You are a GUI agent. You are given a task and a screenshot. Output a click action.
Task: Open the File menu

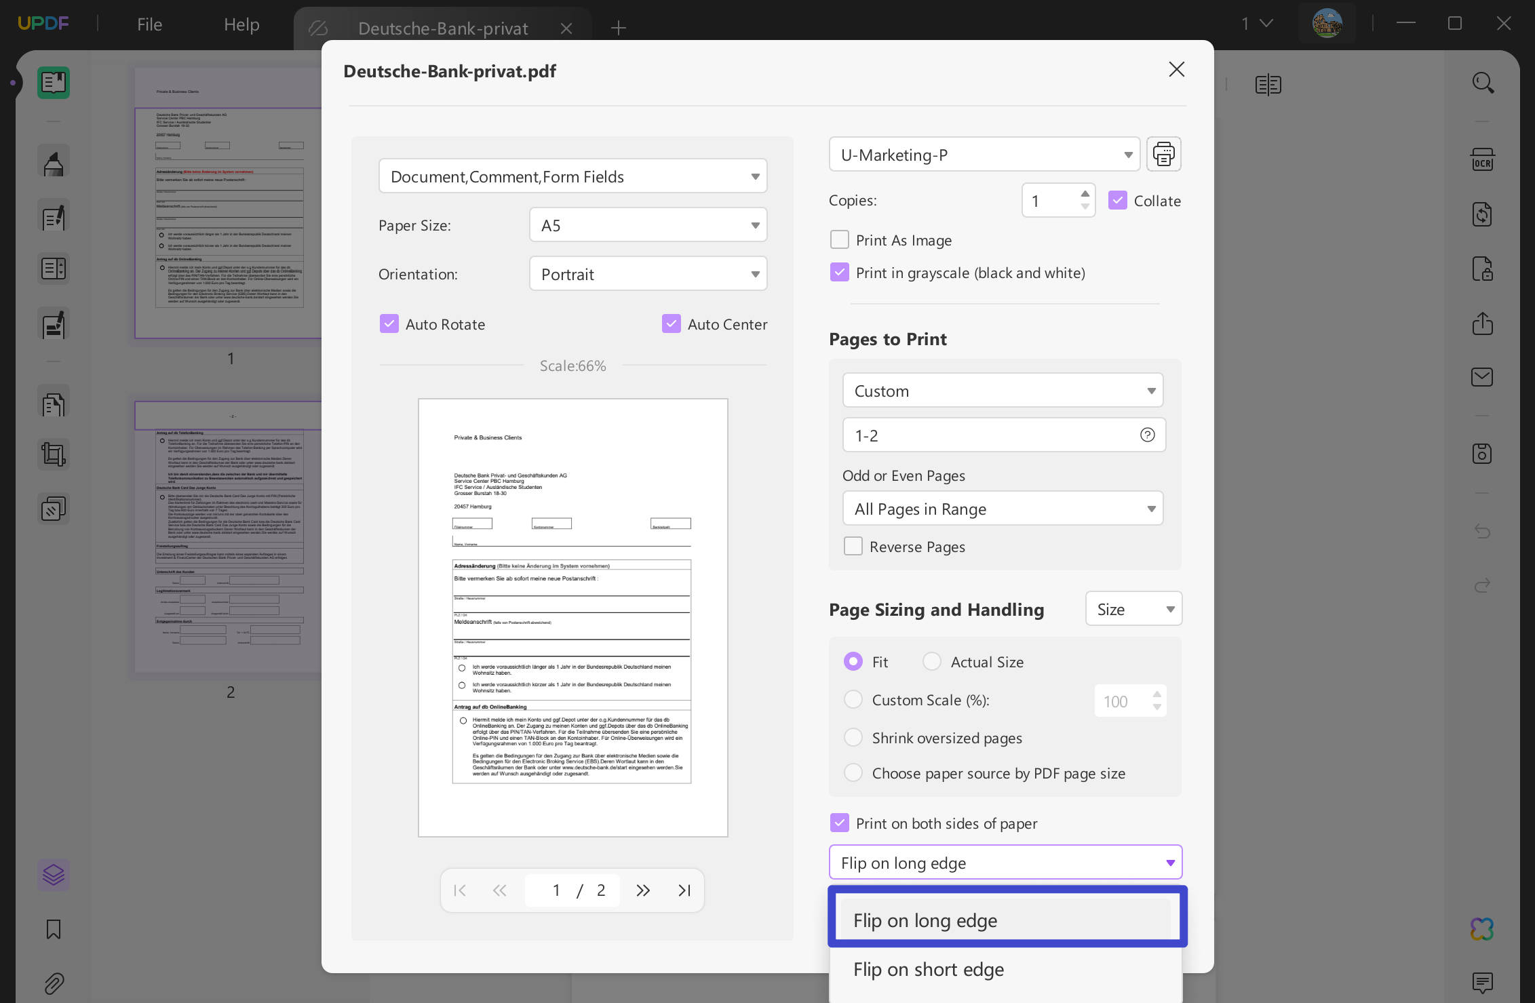click(149, 24)
